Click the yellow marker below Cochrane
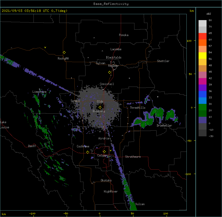The height and width of the screenshot is (217, 222). (88, 152)
